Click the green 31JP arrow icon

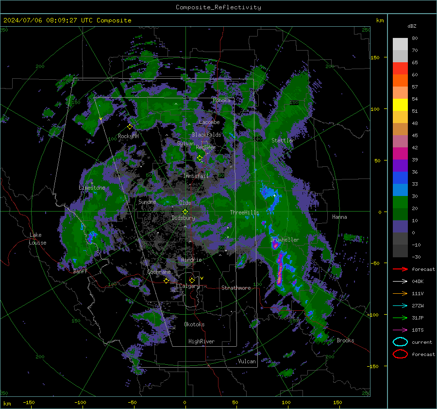pos(400,318)
